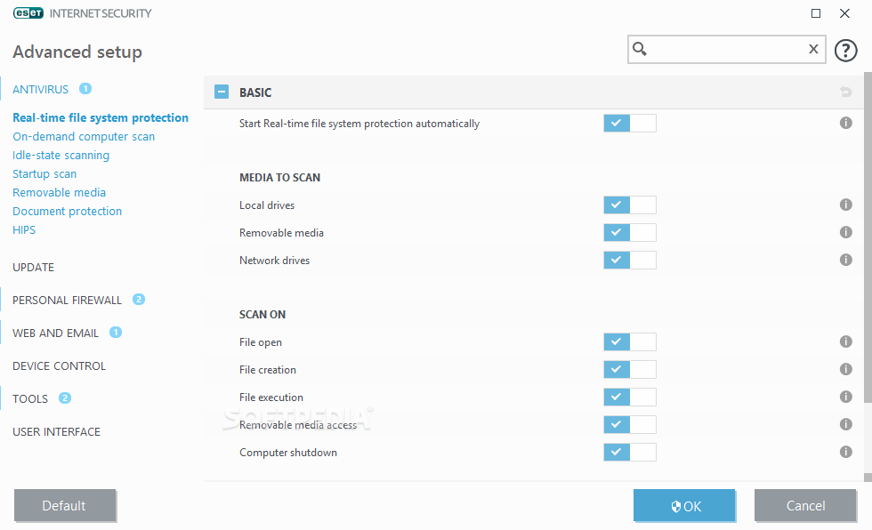The height and width of the screenshot is (530, 872).
Task: Toggle Start Real-time protection automatically switch
Action: [629, 124]
